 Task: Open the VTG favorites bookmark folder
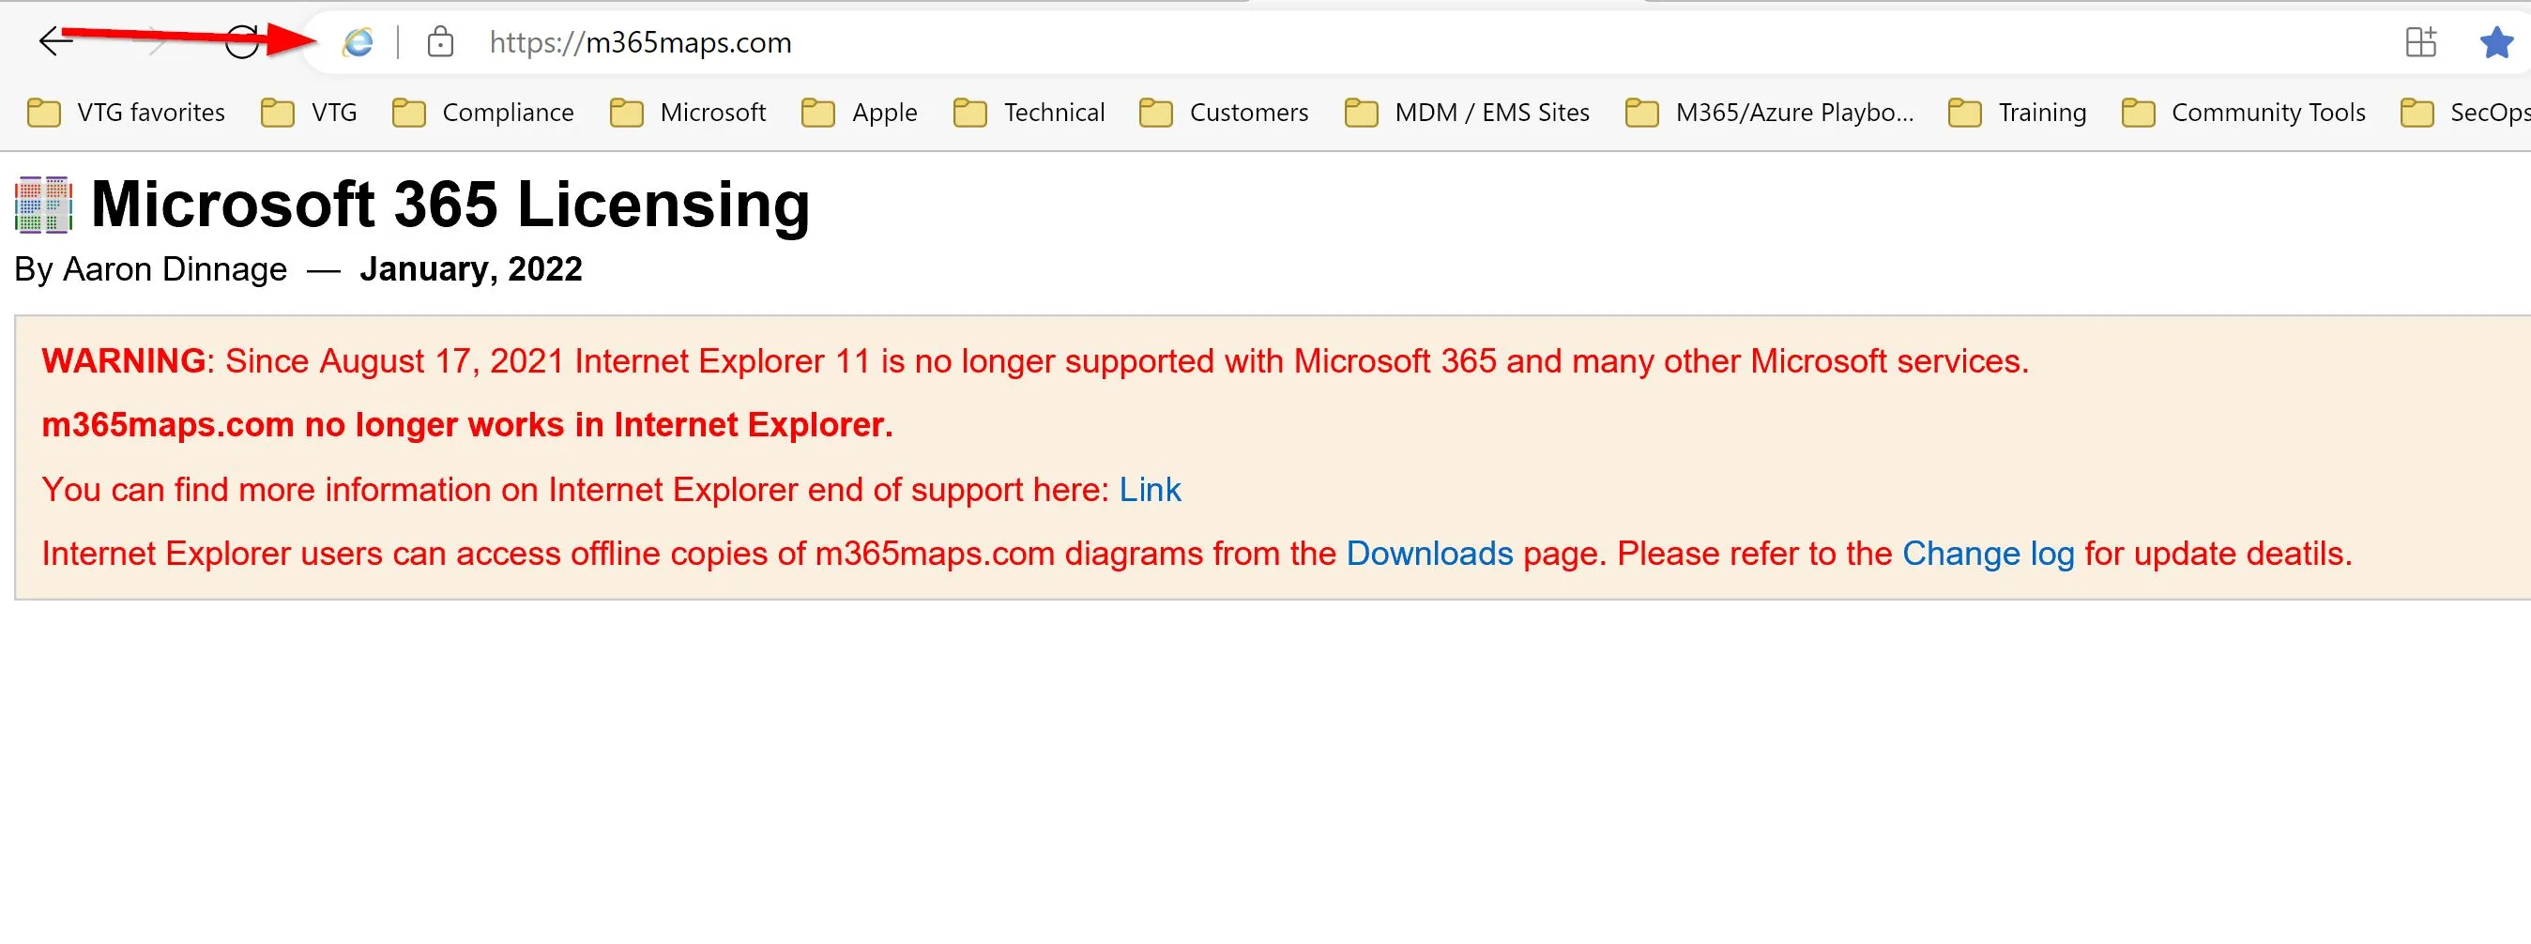pos(126,113)
